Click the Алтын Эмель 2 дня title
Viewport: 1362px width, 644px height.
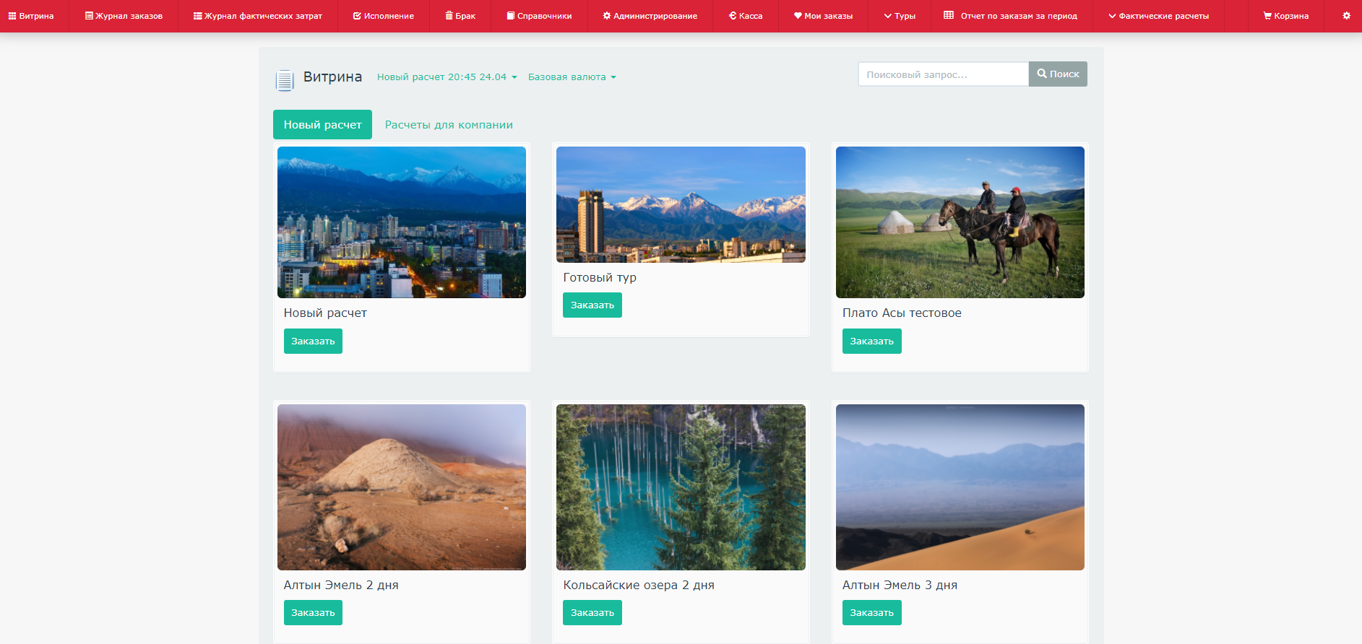[341, 585]
